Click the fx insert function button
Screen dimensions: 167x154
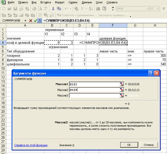(40, 21)
